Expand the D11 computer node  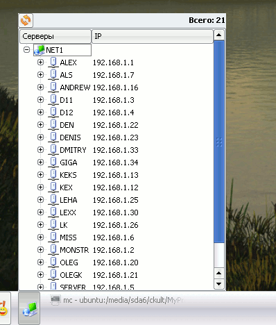[x=40, y=100]
